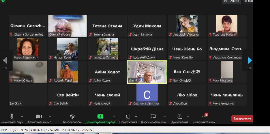Open the Примечания notes icon
The width and height of the screenshot is (270, 134).
click(x=179, y=116)
